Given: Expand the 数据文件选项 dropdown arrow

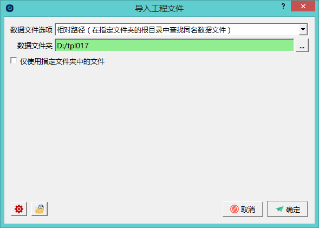Looking at the screenshot, I should 303,29.
